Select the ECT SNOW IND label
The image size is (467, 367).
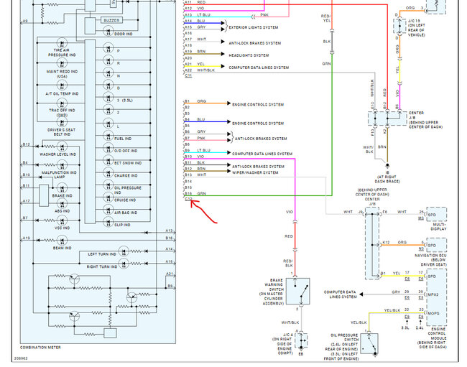click(x=128, y=163)
